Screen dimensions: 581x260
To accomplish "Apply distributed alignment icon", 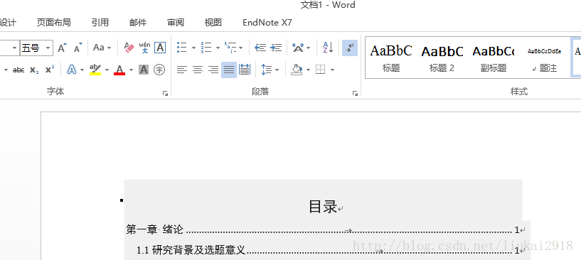I will coord(245,70).
